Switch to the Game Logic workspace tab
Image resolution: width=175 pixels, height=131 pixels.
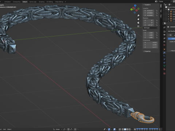pyautogui.click(x=33, y=2)
